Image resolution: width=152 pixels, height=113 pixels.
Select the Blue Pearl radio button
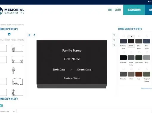tap(147, 36)
